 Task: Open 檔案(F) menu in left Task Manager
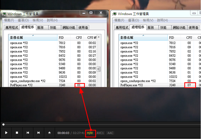click(9, 20)
